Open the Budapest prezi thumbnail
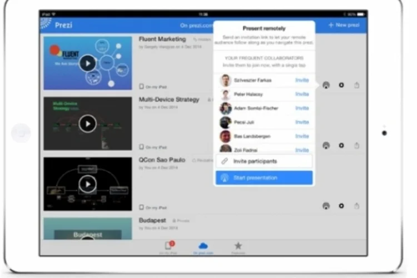This screenshot has width=417, height=278. coord(88,229)
